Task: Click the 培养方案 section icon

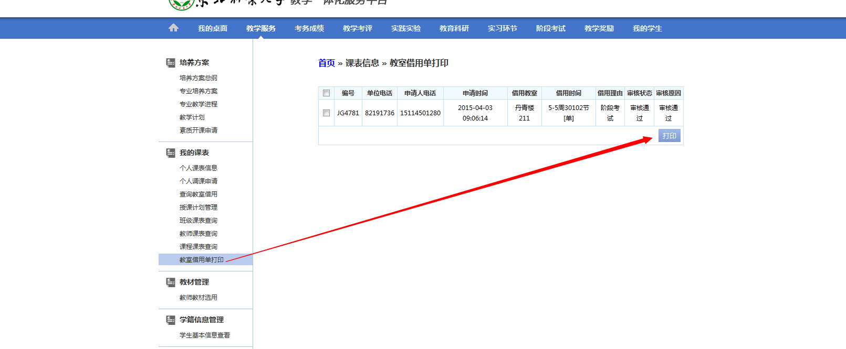Action: coord(171,63)
